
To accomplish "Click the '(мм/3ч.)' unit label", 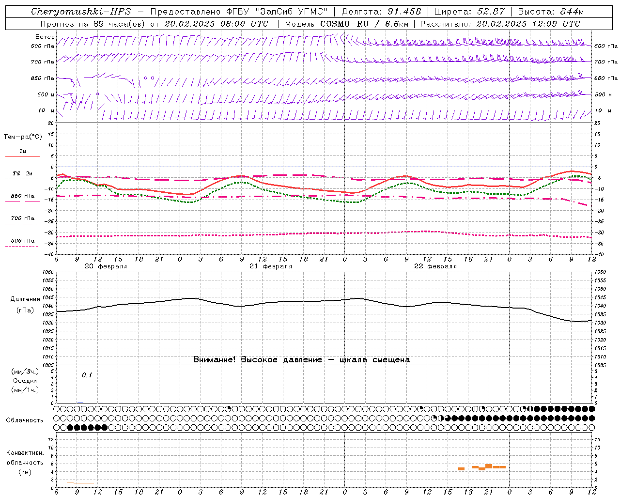I will point(25,372).
